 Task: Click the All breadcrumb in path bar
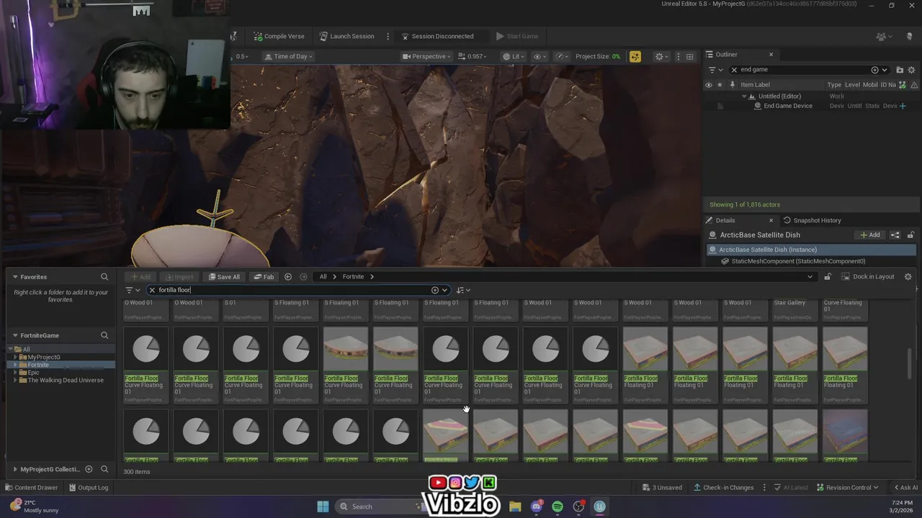point(323,277)
